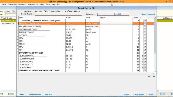The image size is (173, 97).
Task: Toggle checkbox for White Cell Count row
Action: point(145,23)
